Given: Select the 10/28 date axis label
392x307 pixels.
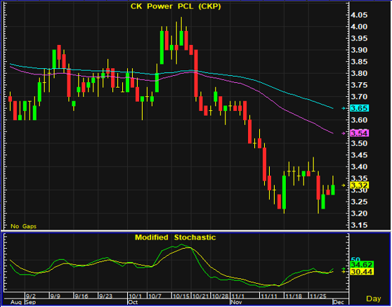Looking at the screenshot, I should tap(221, 296).
